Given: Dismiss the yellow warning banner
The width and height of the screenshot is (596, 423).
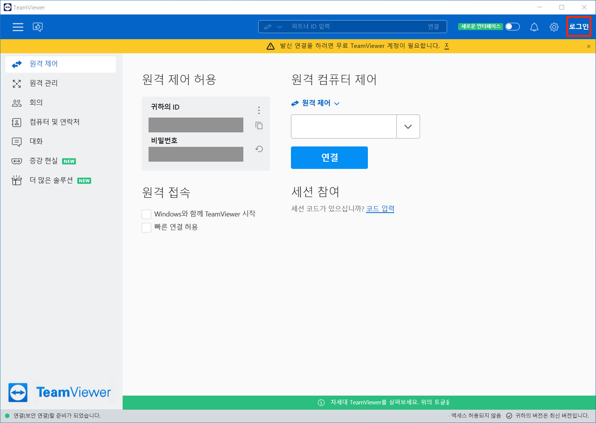Looking at the screenshot, I should click(589, 46).
